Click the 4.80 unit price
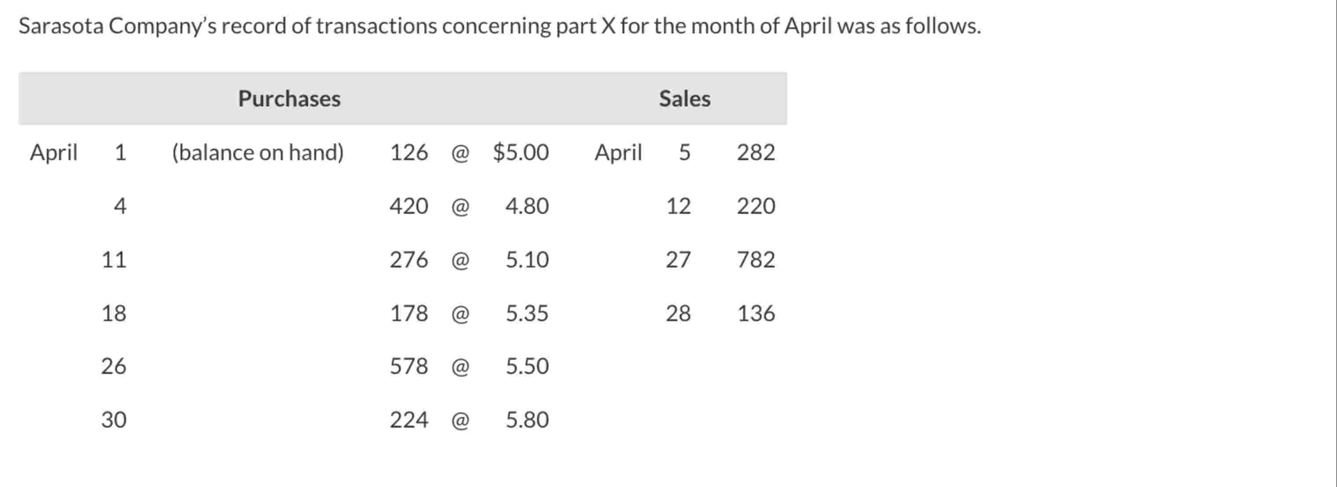 pyautogui.click(x=526, y=206)
